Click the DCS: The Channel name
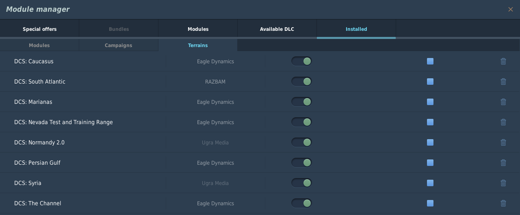520x215 pixels. click(38, 203)
